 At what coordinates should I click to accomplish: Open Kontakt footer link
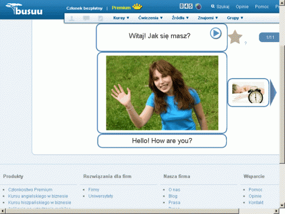click(256, 203)
